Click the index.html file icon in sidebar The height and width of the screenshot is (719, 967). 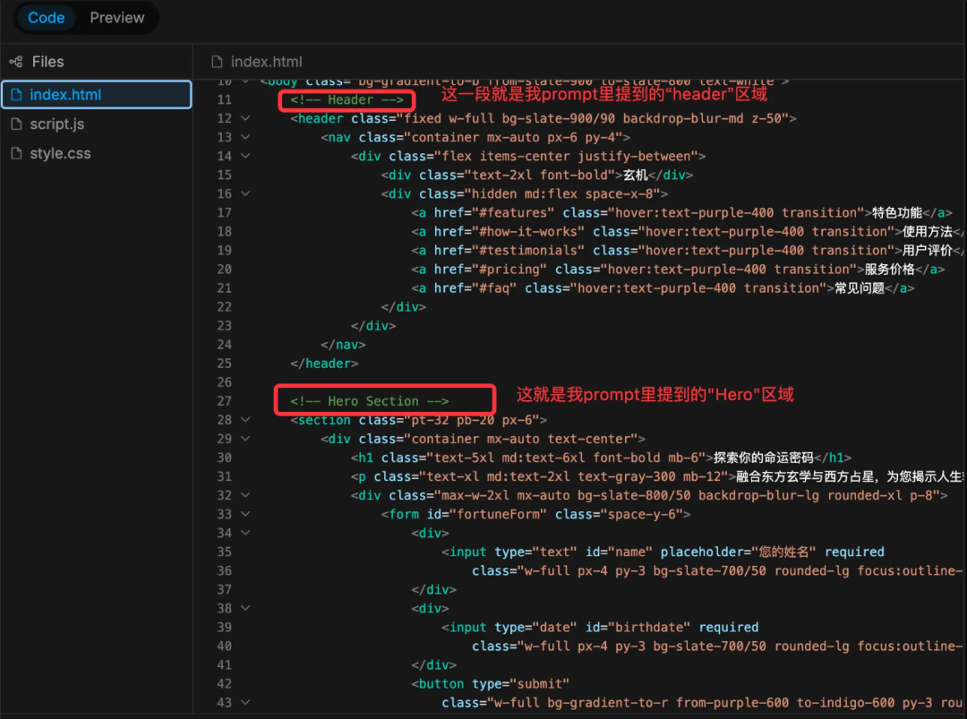point(17,95)
